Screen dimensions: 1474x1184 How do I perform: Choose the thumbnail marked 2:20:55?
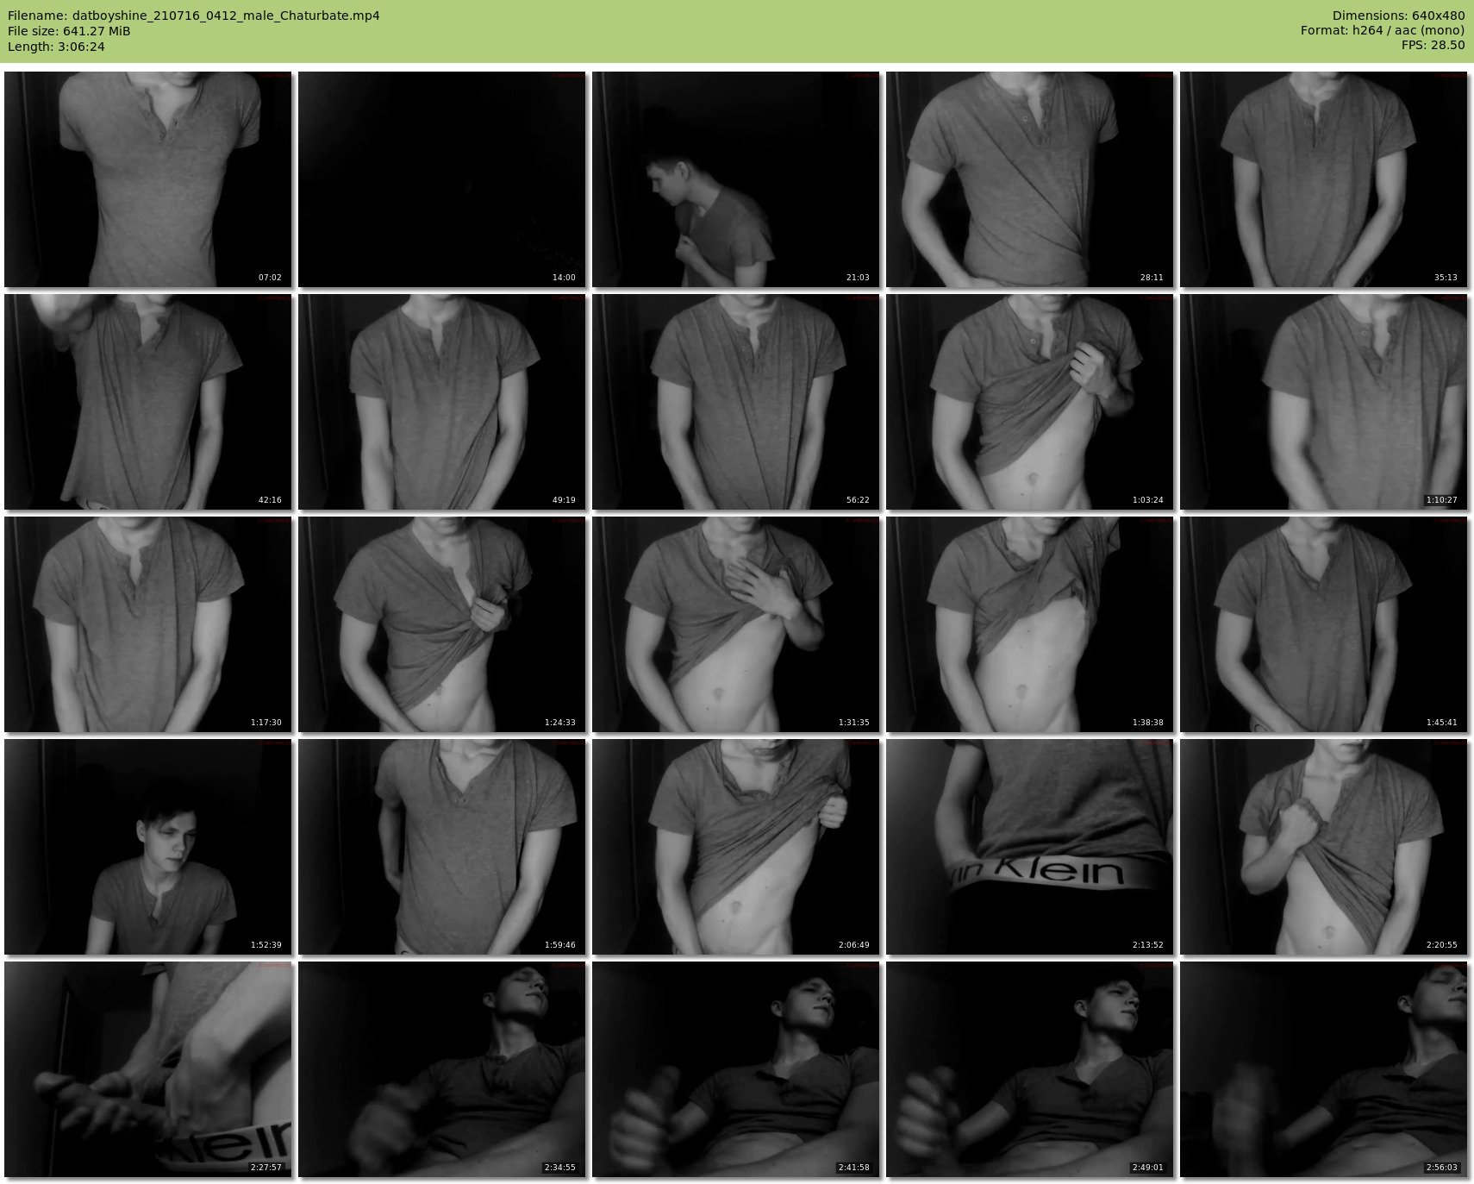1324,847
